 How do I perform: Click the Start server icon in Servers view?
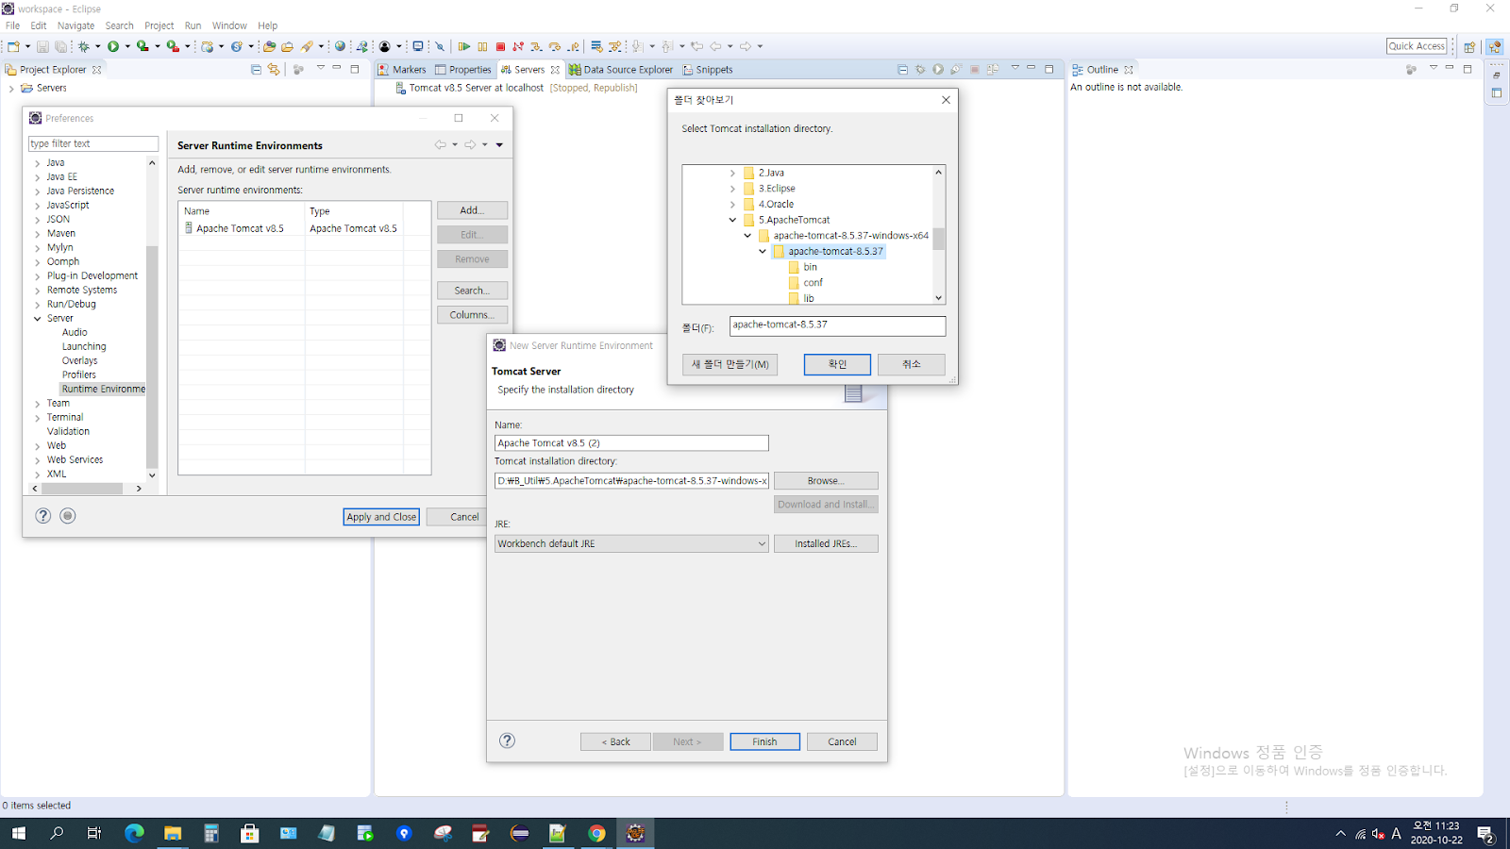point(938,69)
